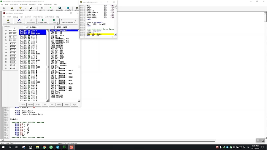The width and height of the screenshot is (267, 150).
Task: Open the ascii codes menu
Action: pyautogui.click(x=47, y=5)
